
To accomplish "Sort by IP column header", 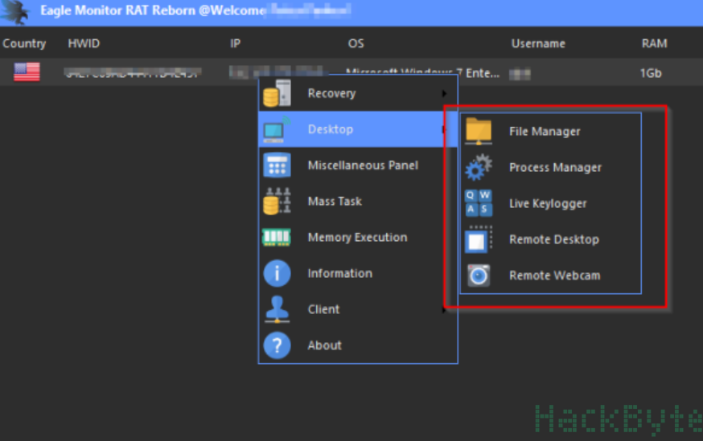I will click(236, 43).
